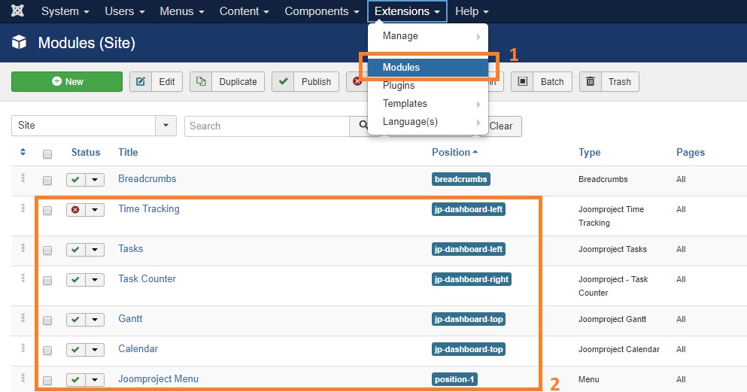Open status dropdown arrow for Joomproject Menu
Image resolution: width=747 pixels, height=392 pixels.
coord(95,380)
